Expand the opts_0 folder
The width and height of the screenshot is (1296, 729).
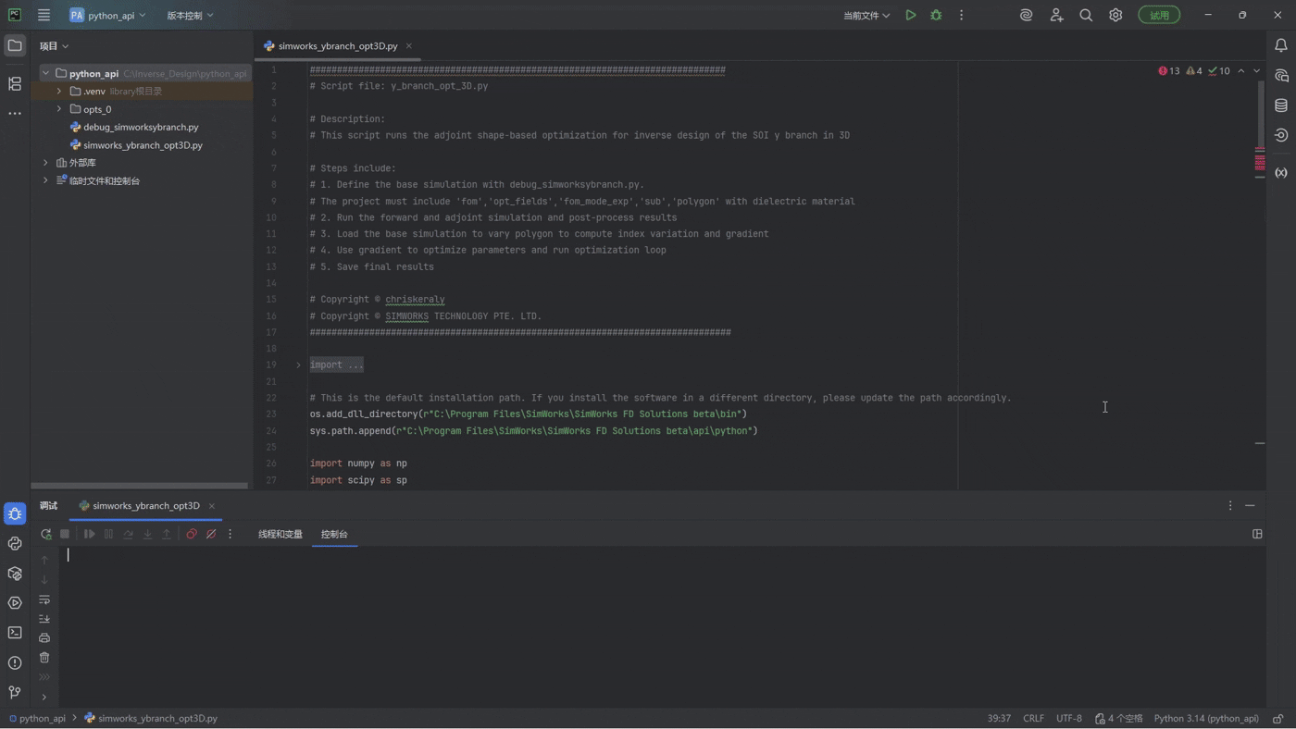click(x=59, y=109)
